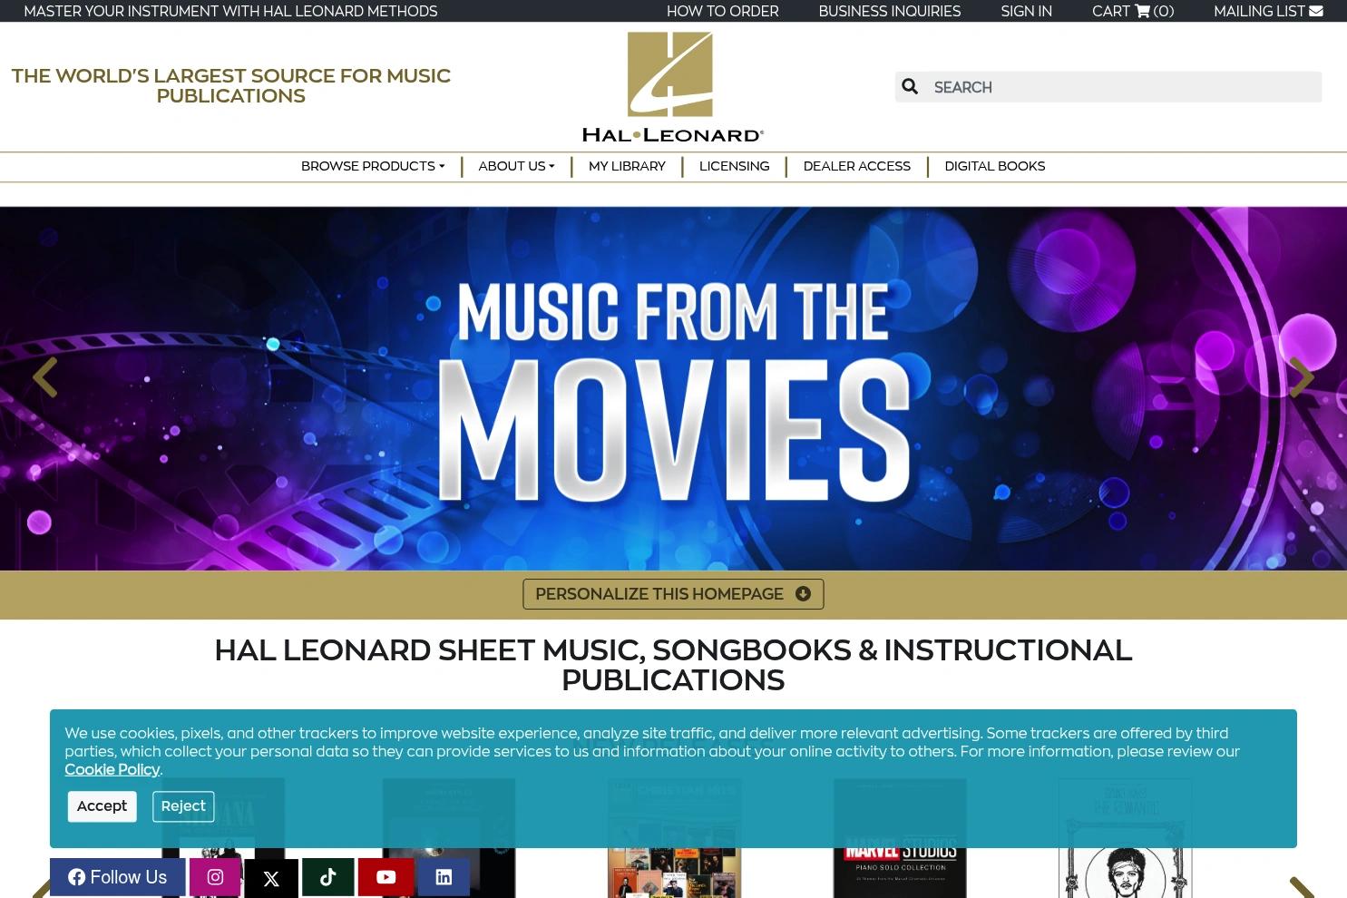Click the Hal Leonard logo

pyautogui.click(x=673, y=87)
